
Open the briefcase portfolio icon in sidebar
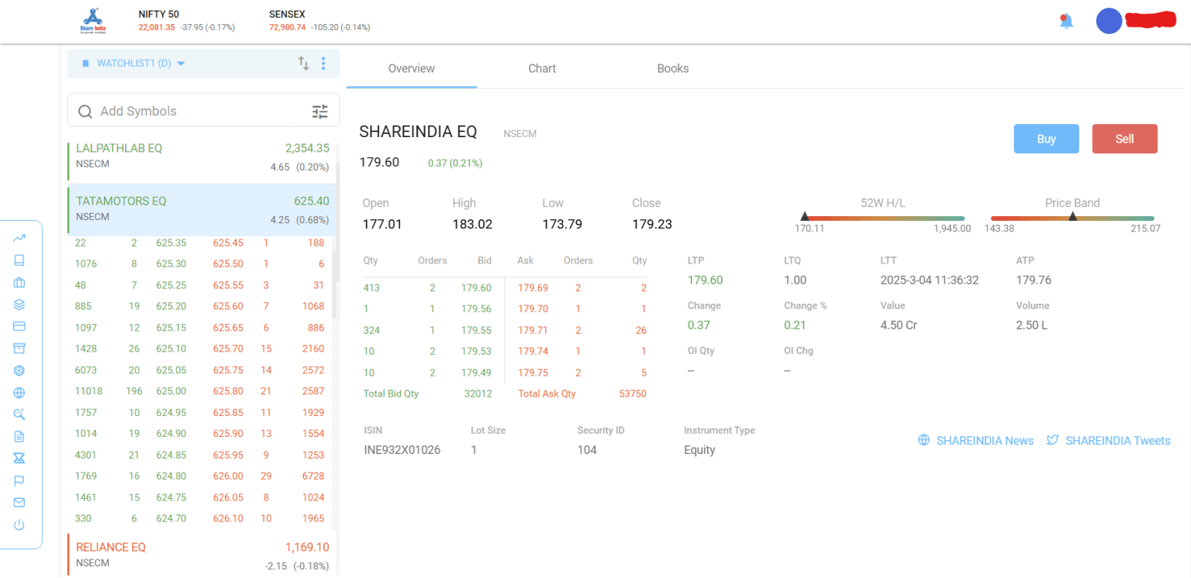coord(19,282)
